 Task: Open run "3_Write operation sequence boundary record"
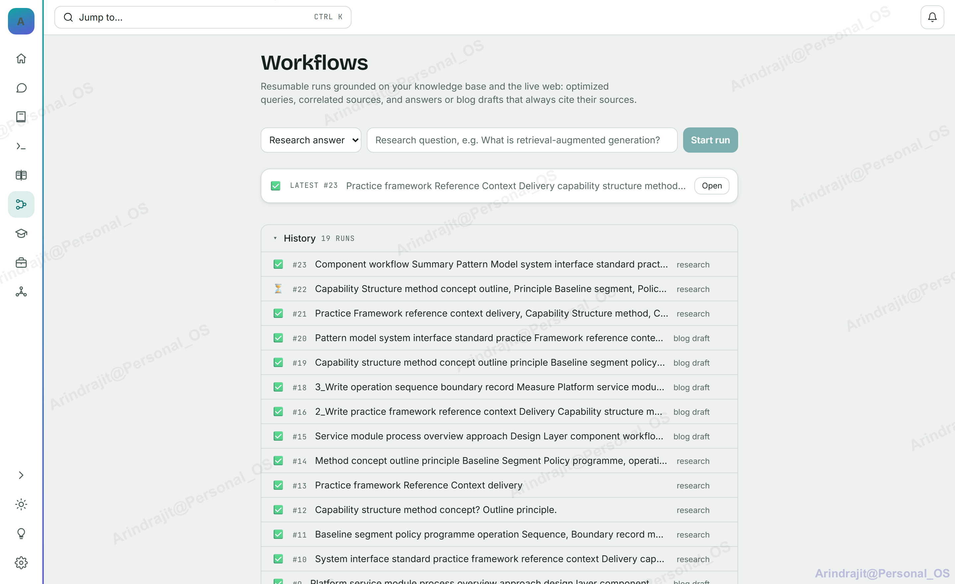click(x=499, y=387)
